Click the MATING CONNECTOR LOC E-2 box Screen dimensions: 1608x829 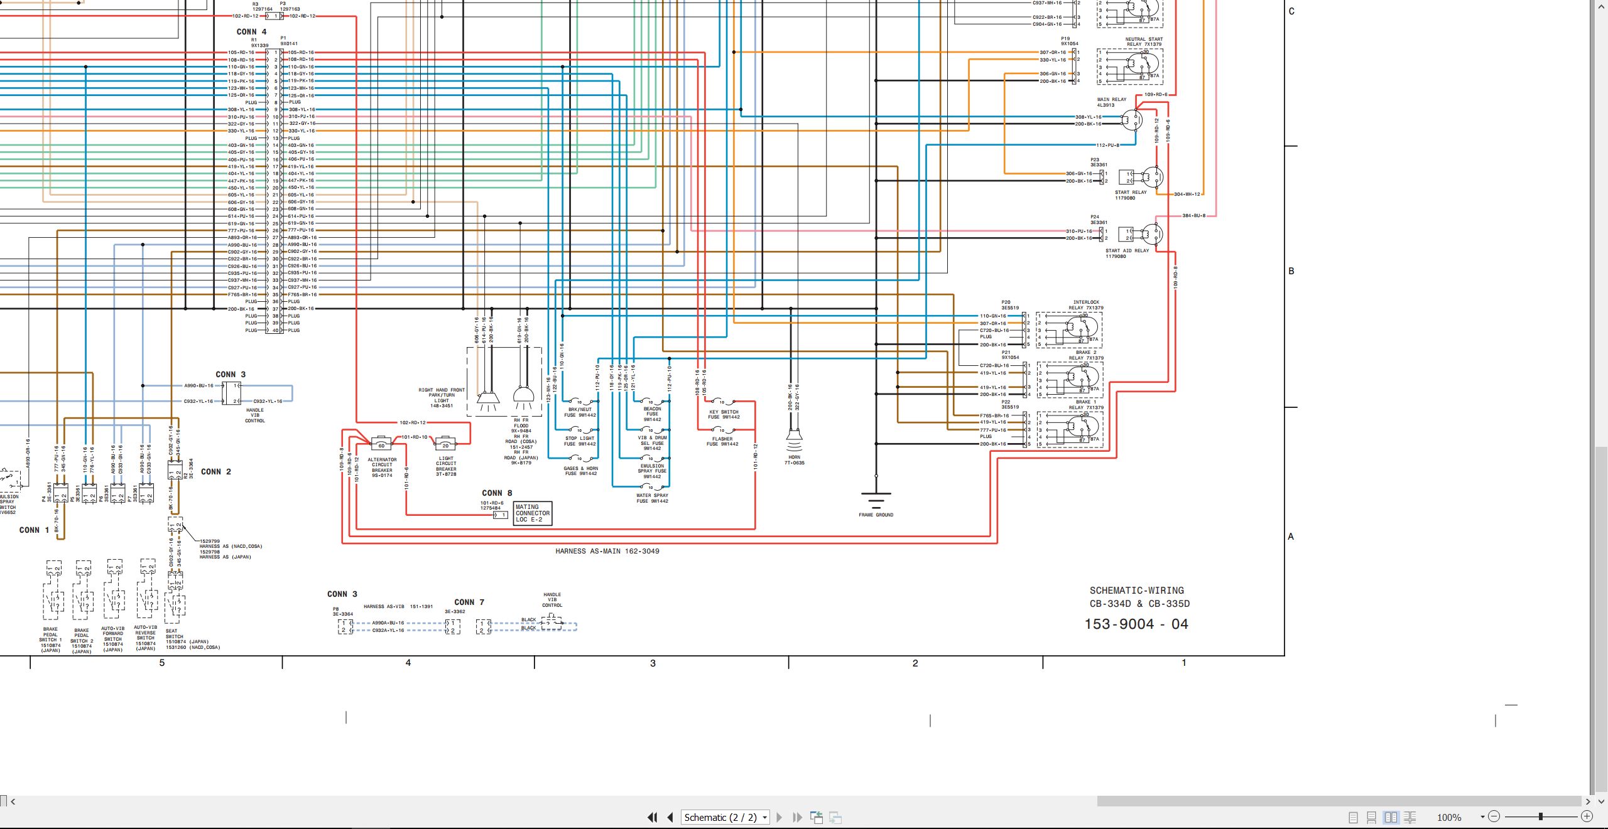[533, 513]
